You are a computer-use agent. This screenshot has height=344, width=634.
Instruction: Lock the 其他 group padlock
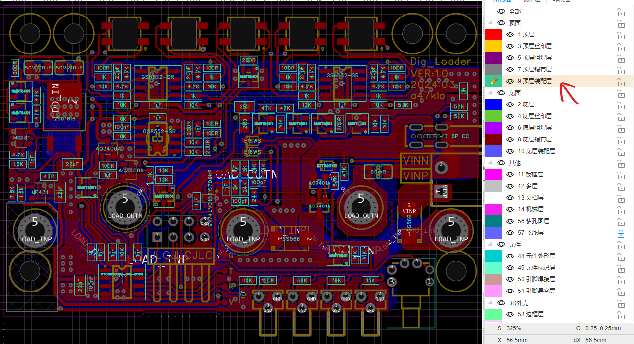click(x=620, y=163)
